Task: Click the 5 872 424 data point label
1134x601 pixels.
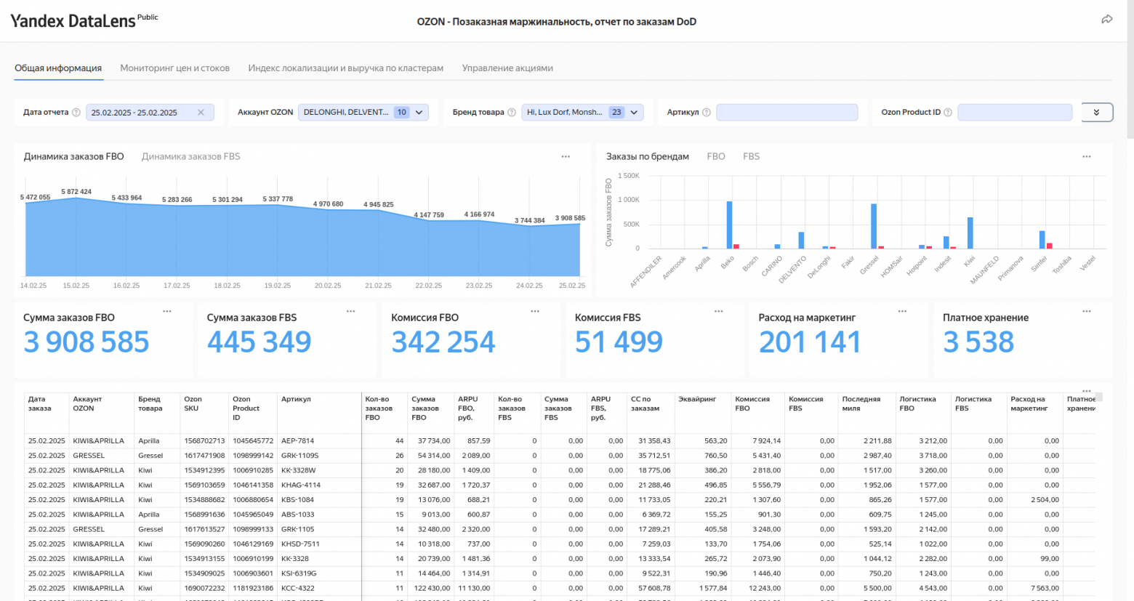Action: click(76, 192)
